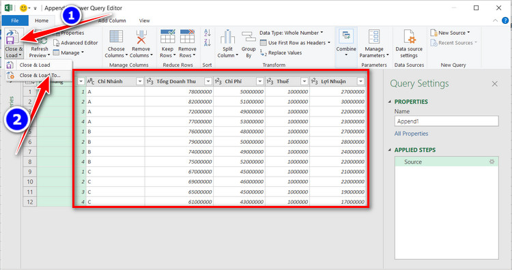
Task: Open the Data Type: Whole Number dropdown
Action: (291, 33)
